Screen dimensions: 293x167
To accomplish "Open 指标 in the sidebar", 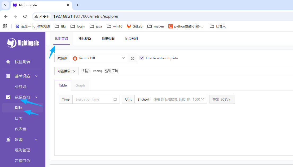I will point(23,108).
